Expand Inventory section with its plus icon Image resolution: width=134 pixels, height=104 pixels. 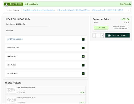point(83,56)
